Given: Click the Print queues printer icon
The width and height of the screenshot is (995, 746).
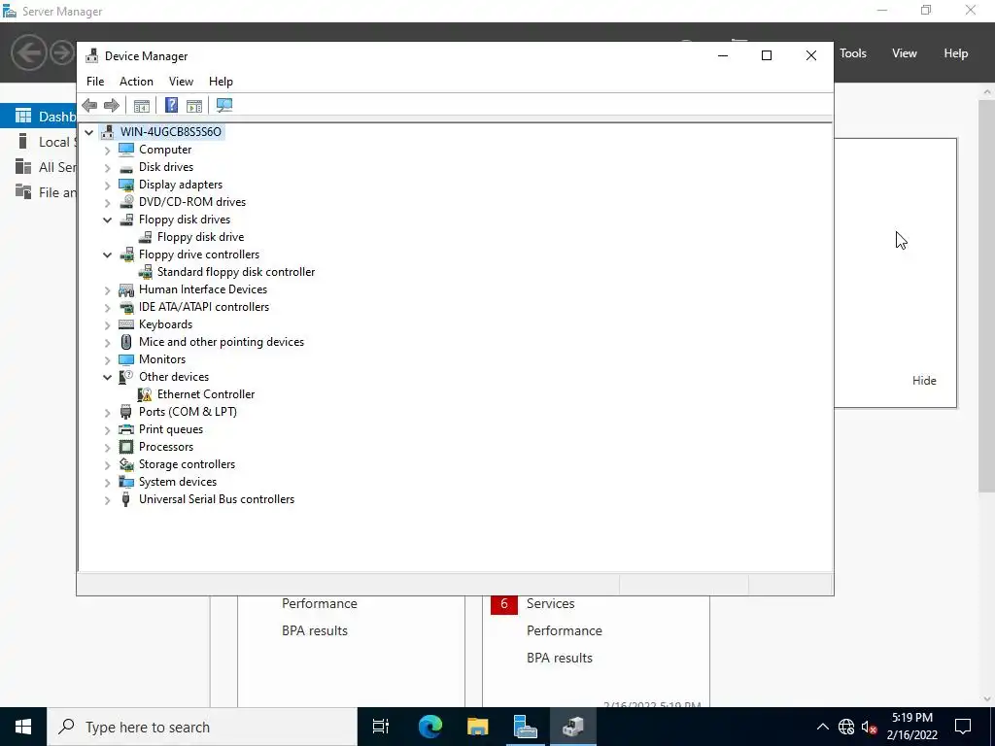Looking at the screenshot, I should coord(126,429).
